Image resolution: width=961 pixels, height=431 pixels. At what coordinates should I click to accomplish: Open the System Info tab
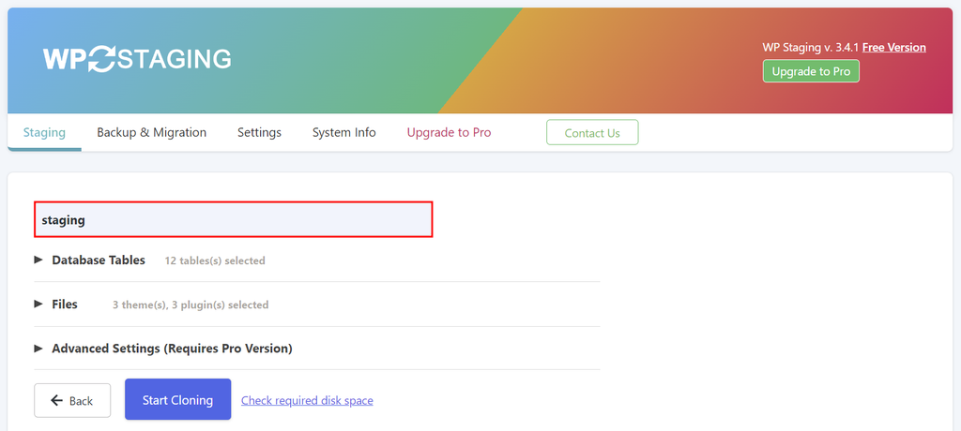[x=343, y=132]
